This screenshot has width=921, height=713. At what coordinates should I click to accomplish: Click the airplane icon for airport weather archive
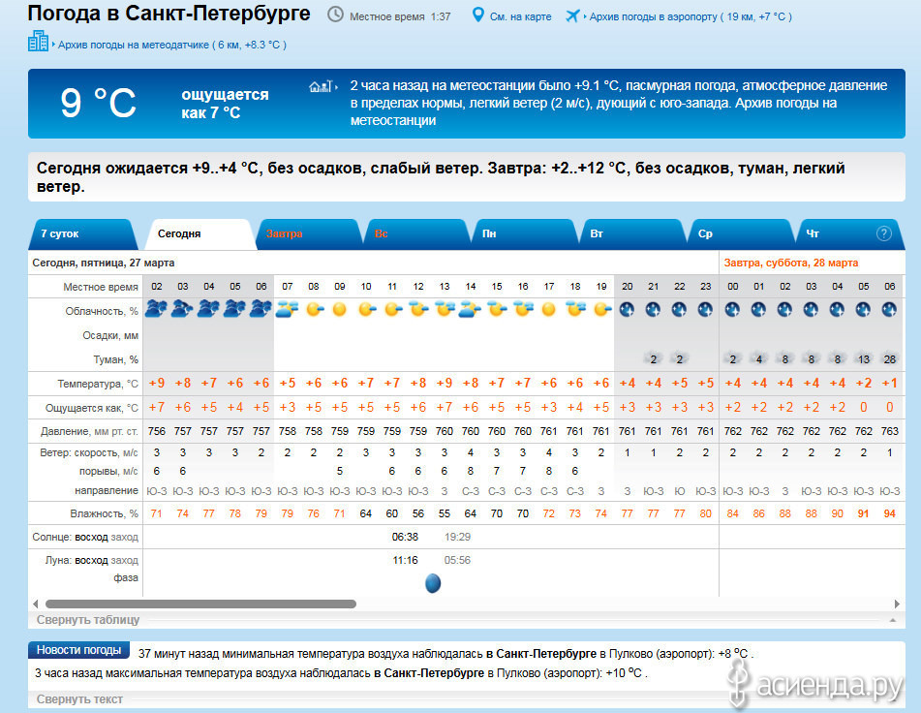point(572,15)
